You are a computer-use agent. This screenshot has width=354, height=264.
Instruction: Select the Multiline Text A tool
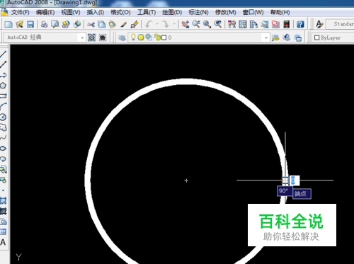(x=3, y=242)
